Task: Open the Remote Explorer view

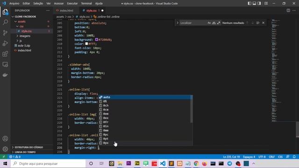Action: [5, 64]
